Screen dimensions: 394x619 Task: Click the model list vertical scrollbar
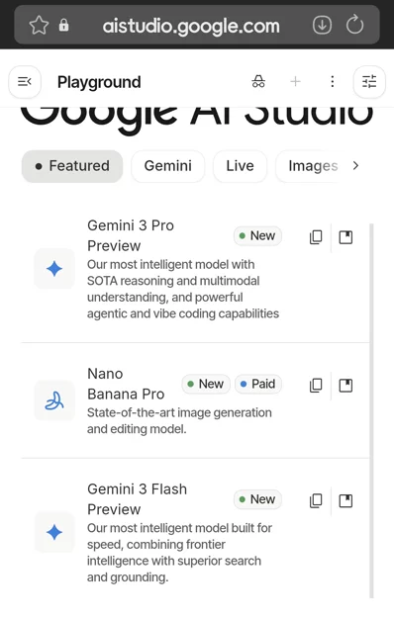pyautogui.click(x=371, y=410)
